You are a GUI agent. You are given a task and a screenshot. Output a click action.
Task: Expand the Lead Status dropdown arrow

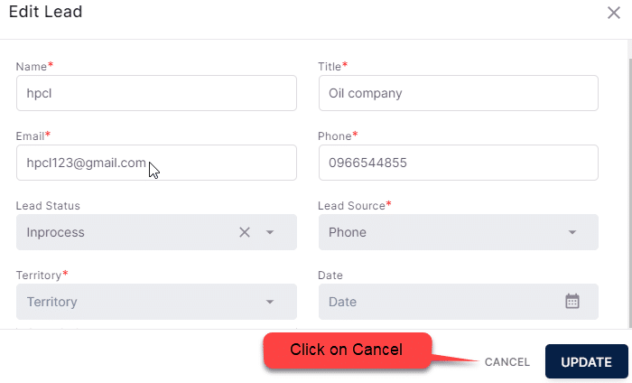tap(270, 232)
